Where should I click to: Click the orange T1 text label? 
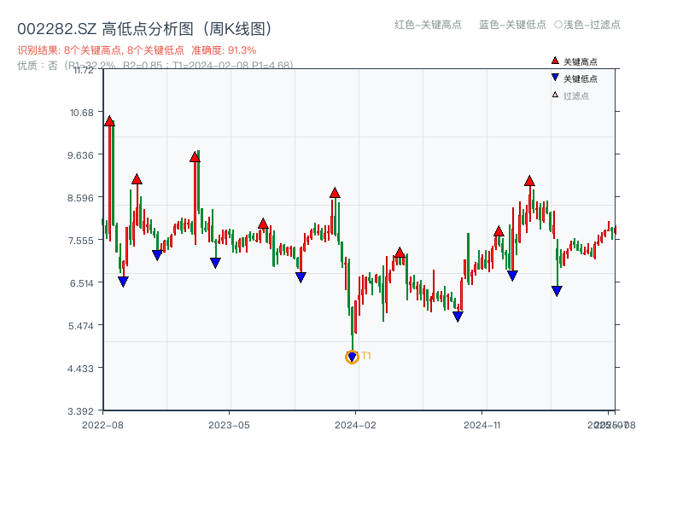pos(366,356)
